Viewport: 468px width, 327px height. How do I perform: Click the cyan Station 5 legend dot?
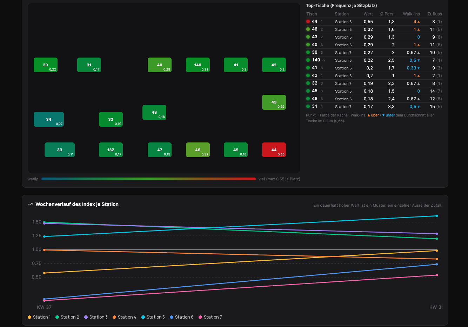click(x=143, y=317)
